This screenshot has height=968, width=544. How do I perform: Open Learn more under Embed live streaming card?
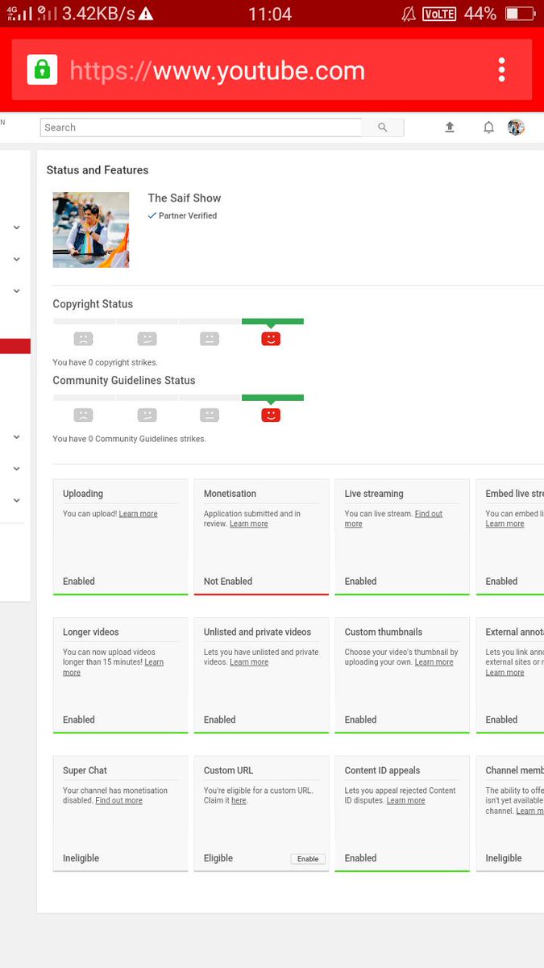coord(505,524)
